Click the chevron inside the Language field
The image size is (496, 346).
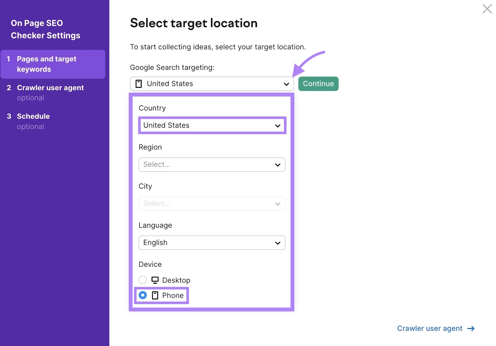click(277, 243)
